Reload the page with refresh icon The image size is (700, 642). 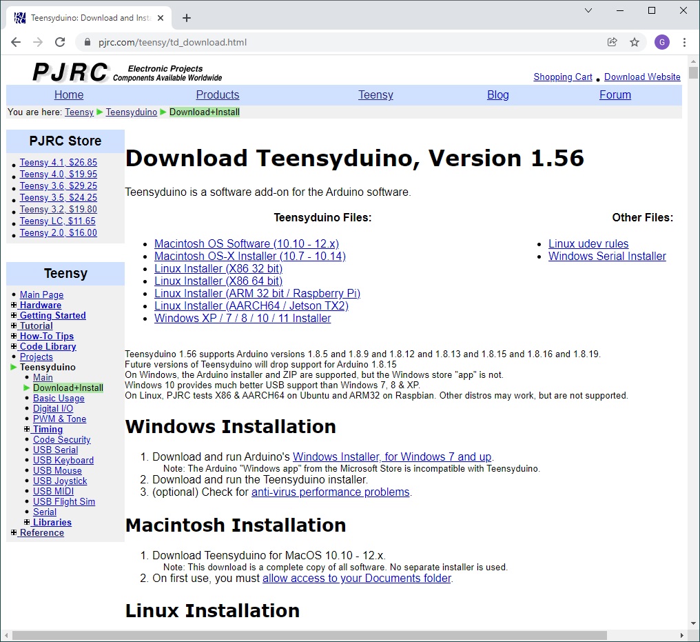coord(60,42)
